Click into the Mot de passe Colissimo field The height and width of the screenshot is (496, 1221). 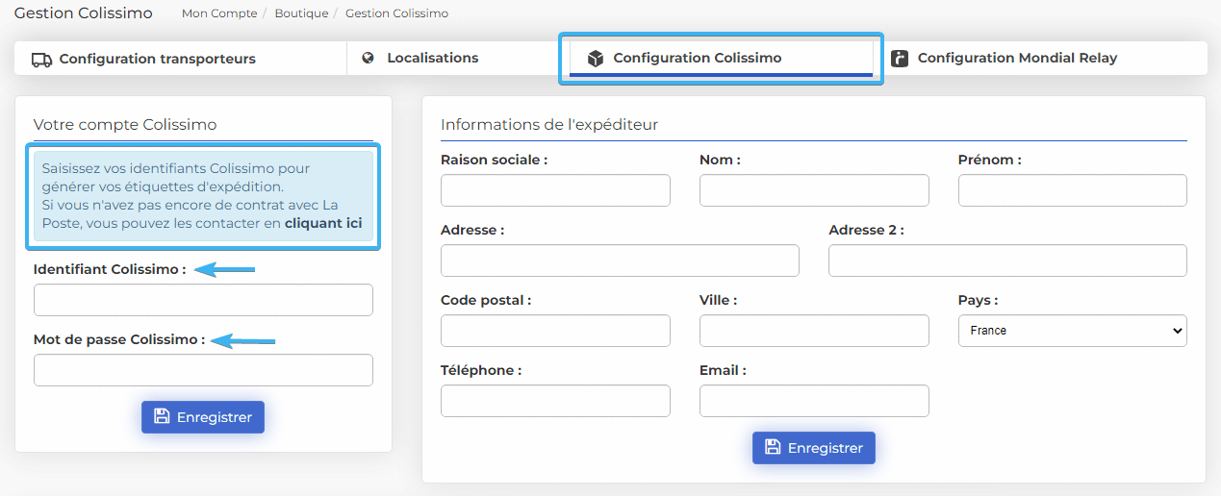pyautogui.click(x=203, y=370)
